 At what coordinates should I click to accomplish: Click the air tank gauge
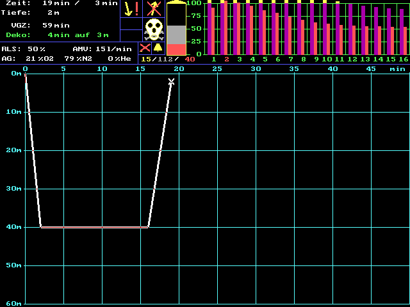point(176,29)
